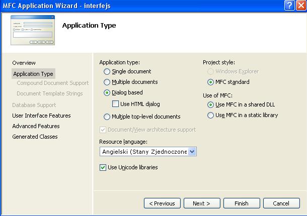Click the Application type label
This screenshot has width=307, height=216.
coord(120,62)
